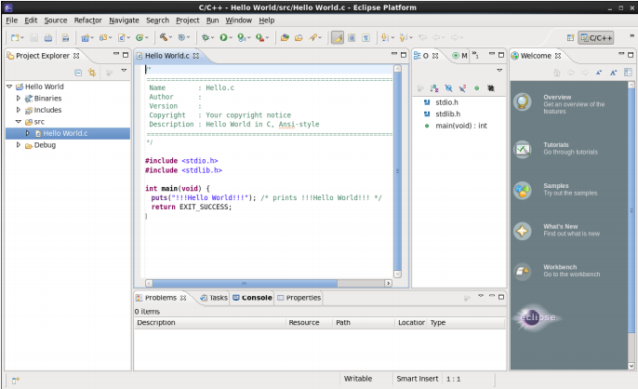This screenshot has width=638, height=389.
Task: Toggle Hide Fields in Outline view
Action: (448, 88)
